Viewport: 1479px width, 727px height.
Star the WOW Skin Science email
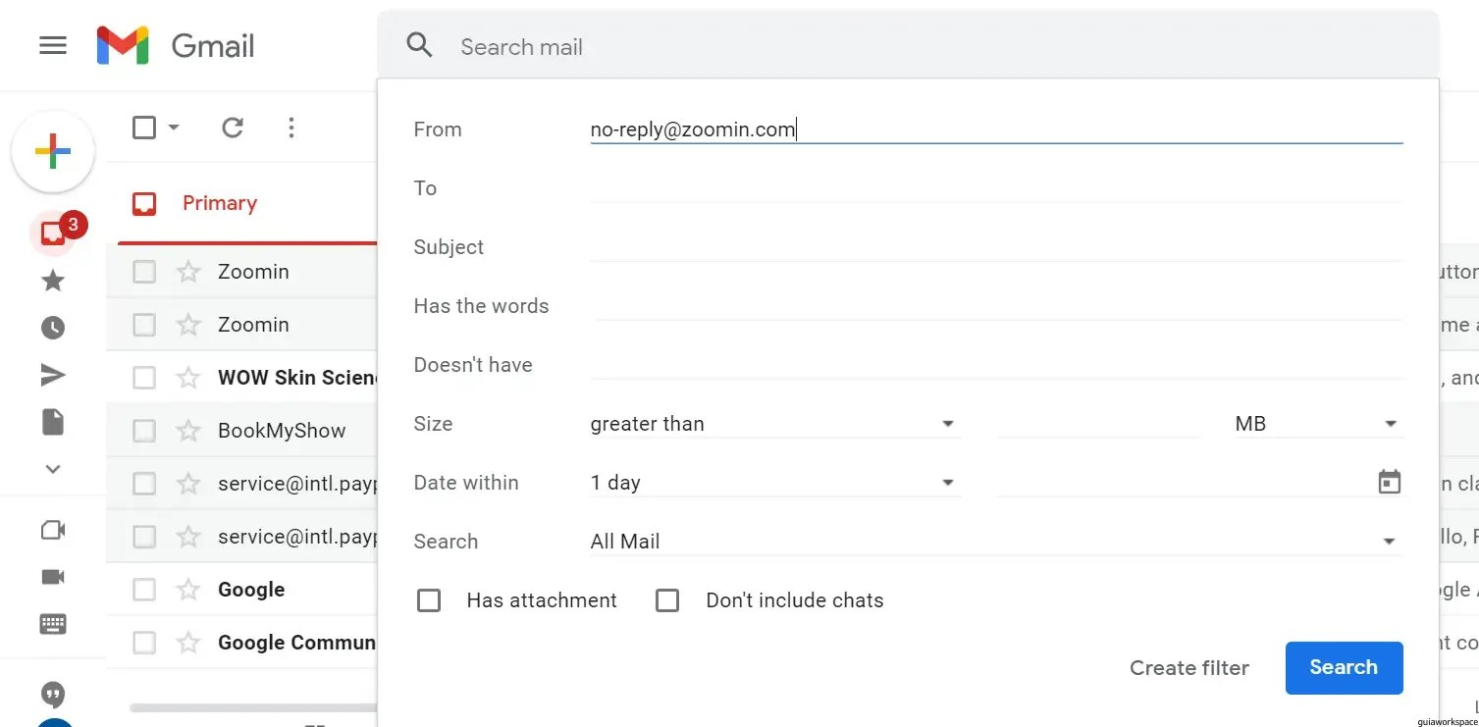(188, 378)
